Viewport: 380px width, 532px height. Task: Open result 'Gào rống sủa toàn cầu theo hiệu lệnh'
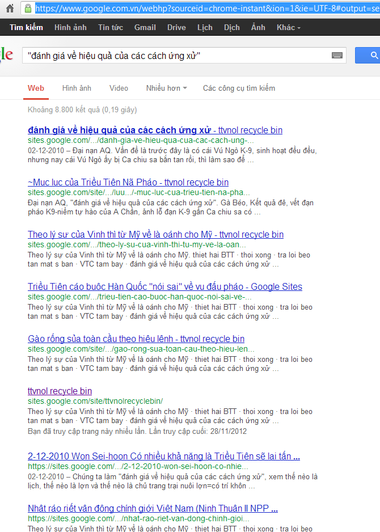(x=136, y=339)
